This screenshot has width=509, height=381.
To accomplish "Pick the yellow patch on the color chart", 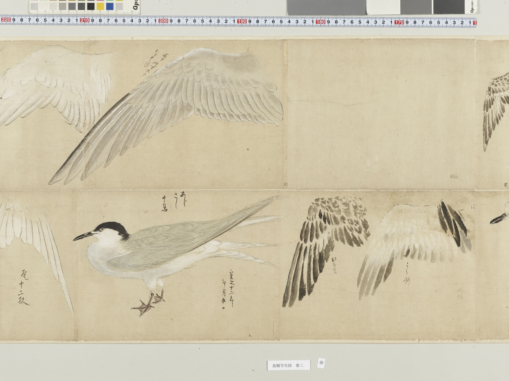I will (100, 6).
